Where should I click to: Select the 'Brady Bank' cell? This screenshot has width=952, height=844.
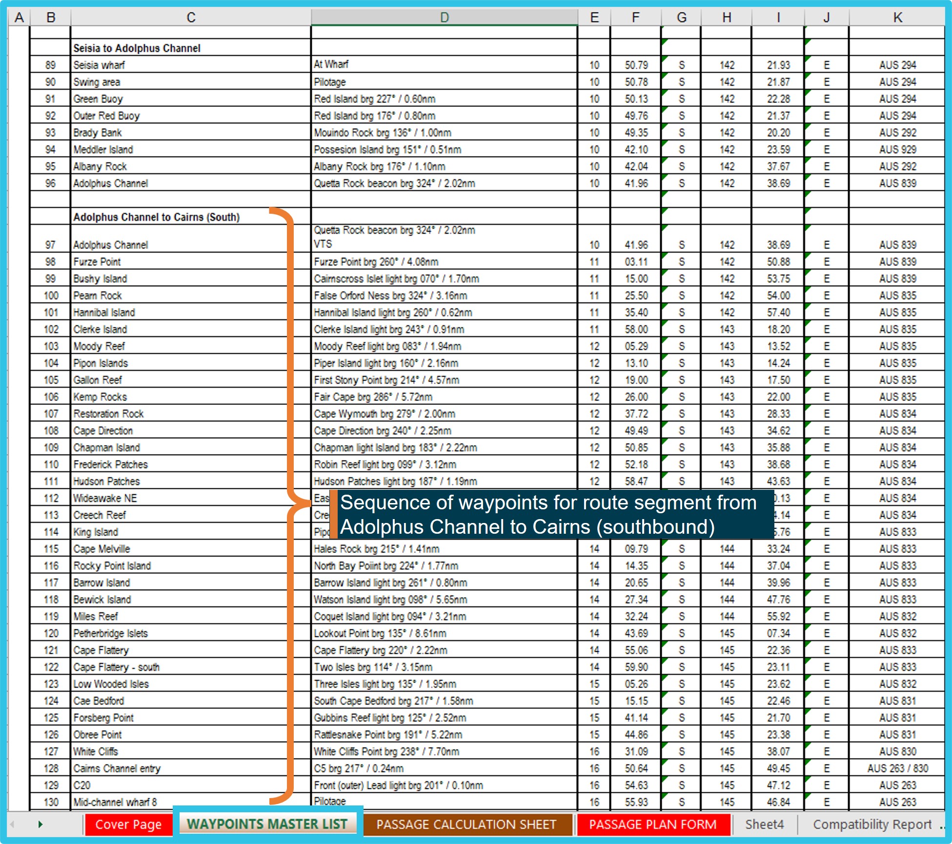191,132
